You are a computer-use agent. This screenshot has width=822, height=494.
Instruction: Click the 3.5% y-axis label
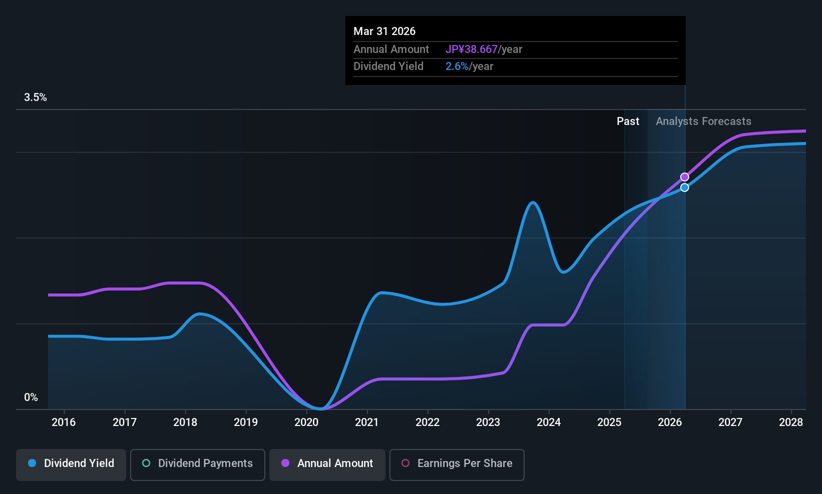(36, 97)
